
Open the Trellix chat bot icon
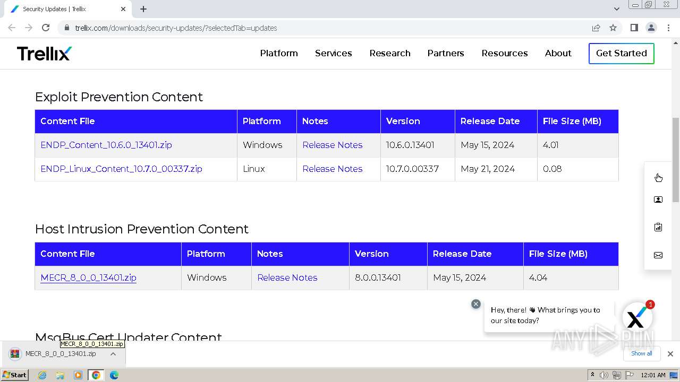click(x=636, y=318)
